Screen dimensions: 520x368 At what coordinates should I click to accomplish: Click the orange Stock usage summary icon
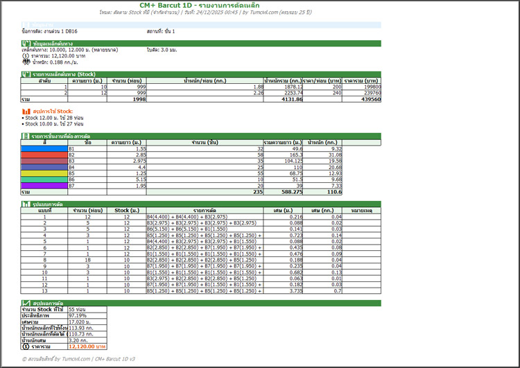(x=26, y=111)
